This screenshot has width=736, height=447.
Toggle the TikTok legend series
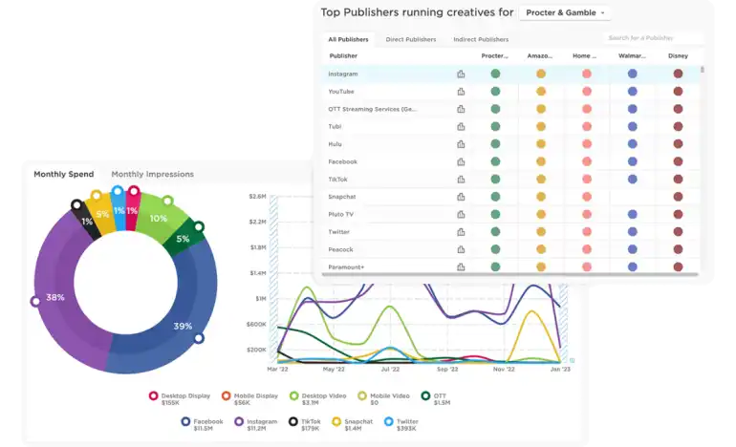[x=305, y=424]
